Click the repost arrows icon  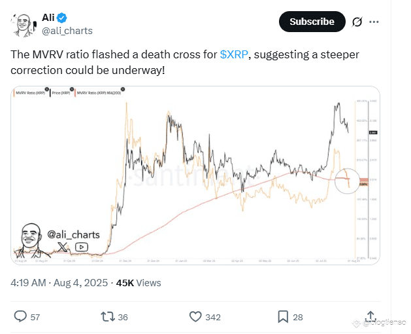pyautogui.click(x=108, y=317)
